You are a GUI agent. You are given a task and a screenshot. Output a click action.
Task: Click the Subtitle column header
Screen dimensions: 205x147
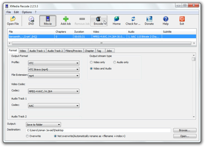[x=179, y=32]
